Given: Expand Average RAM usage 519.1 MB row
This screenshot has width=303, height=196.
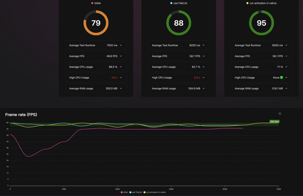Looking at the screenshot, I should tap(261, 88).
